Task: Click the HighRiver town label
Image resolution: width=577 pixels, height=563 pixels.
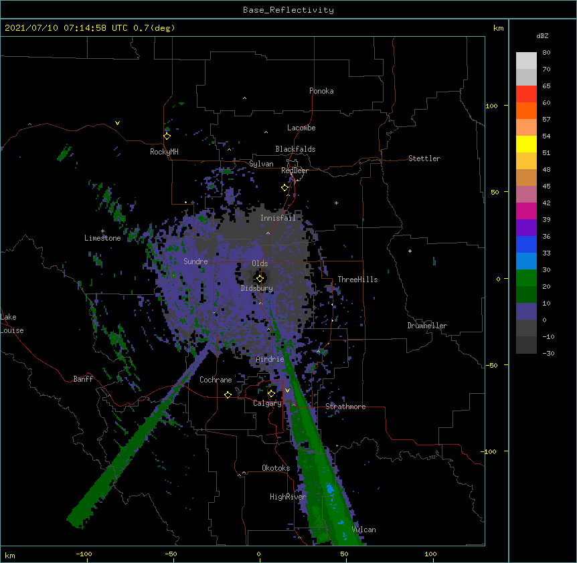Action: click(x=288, y=497)
